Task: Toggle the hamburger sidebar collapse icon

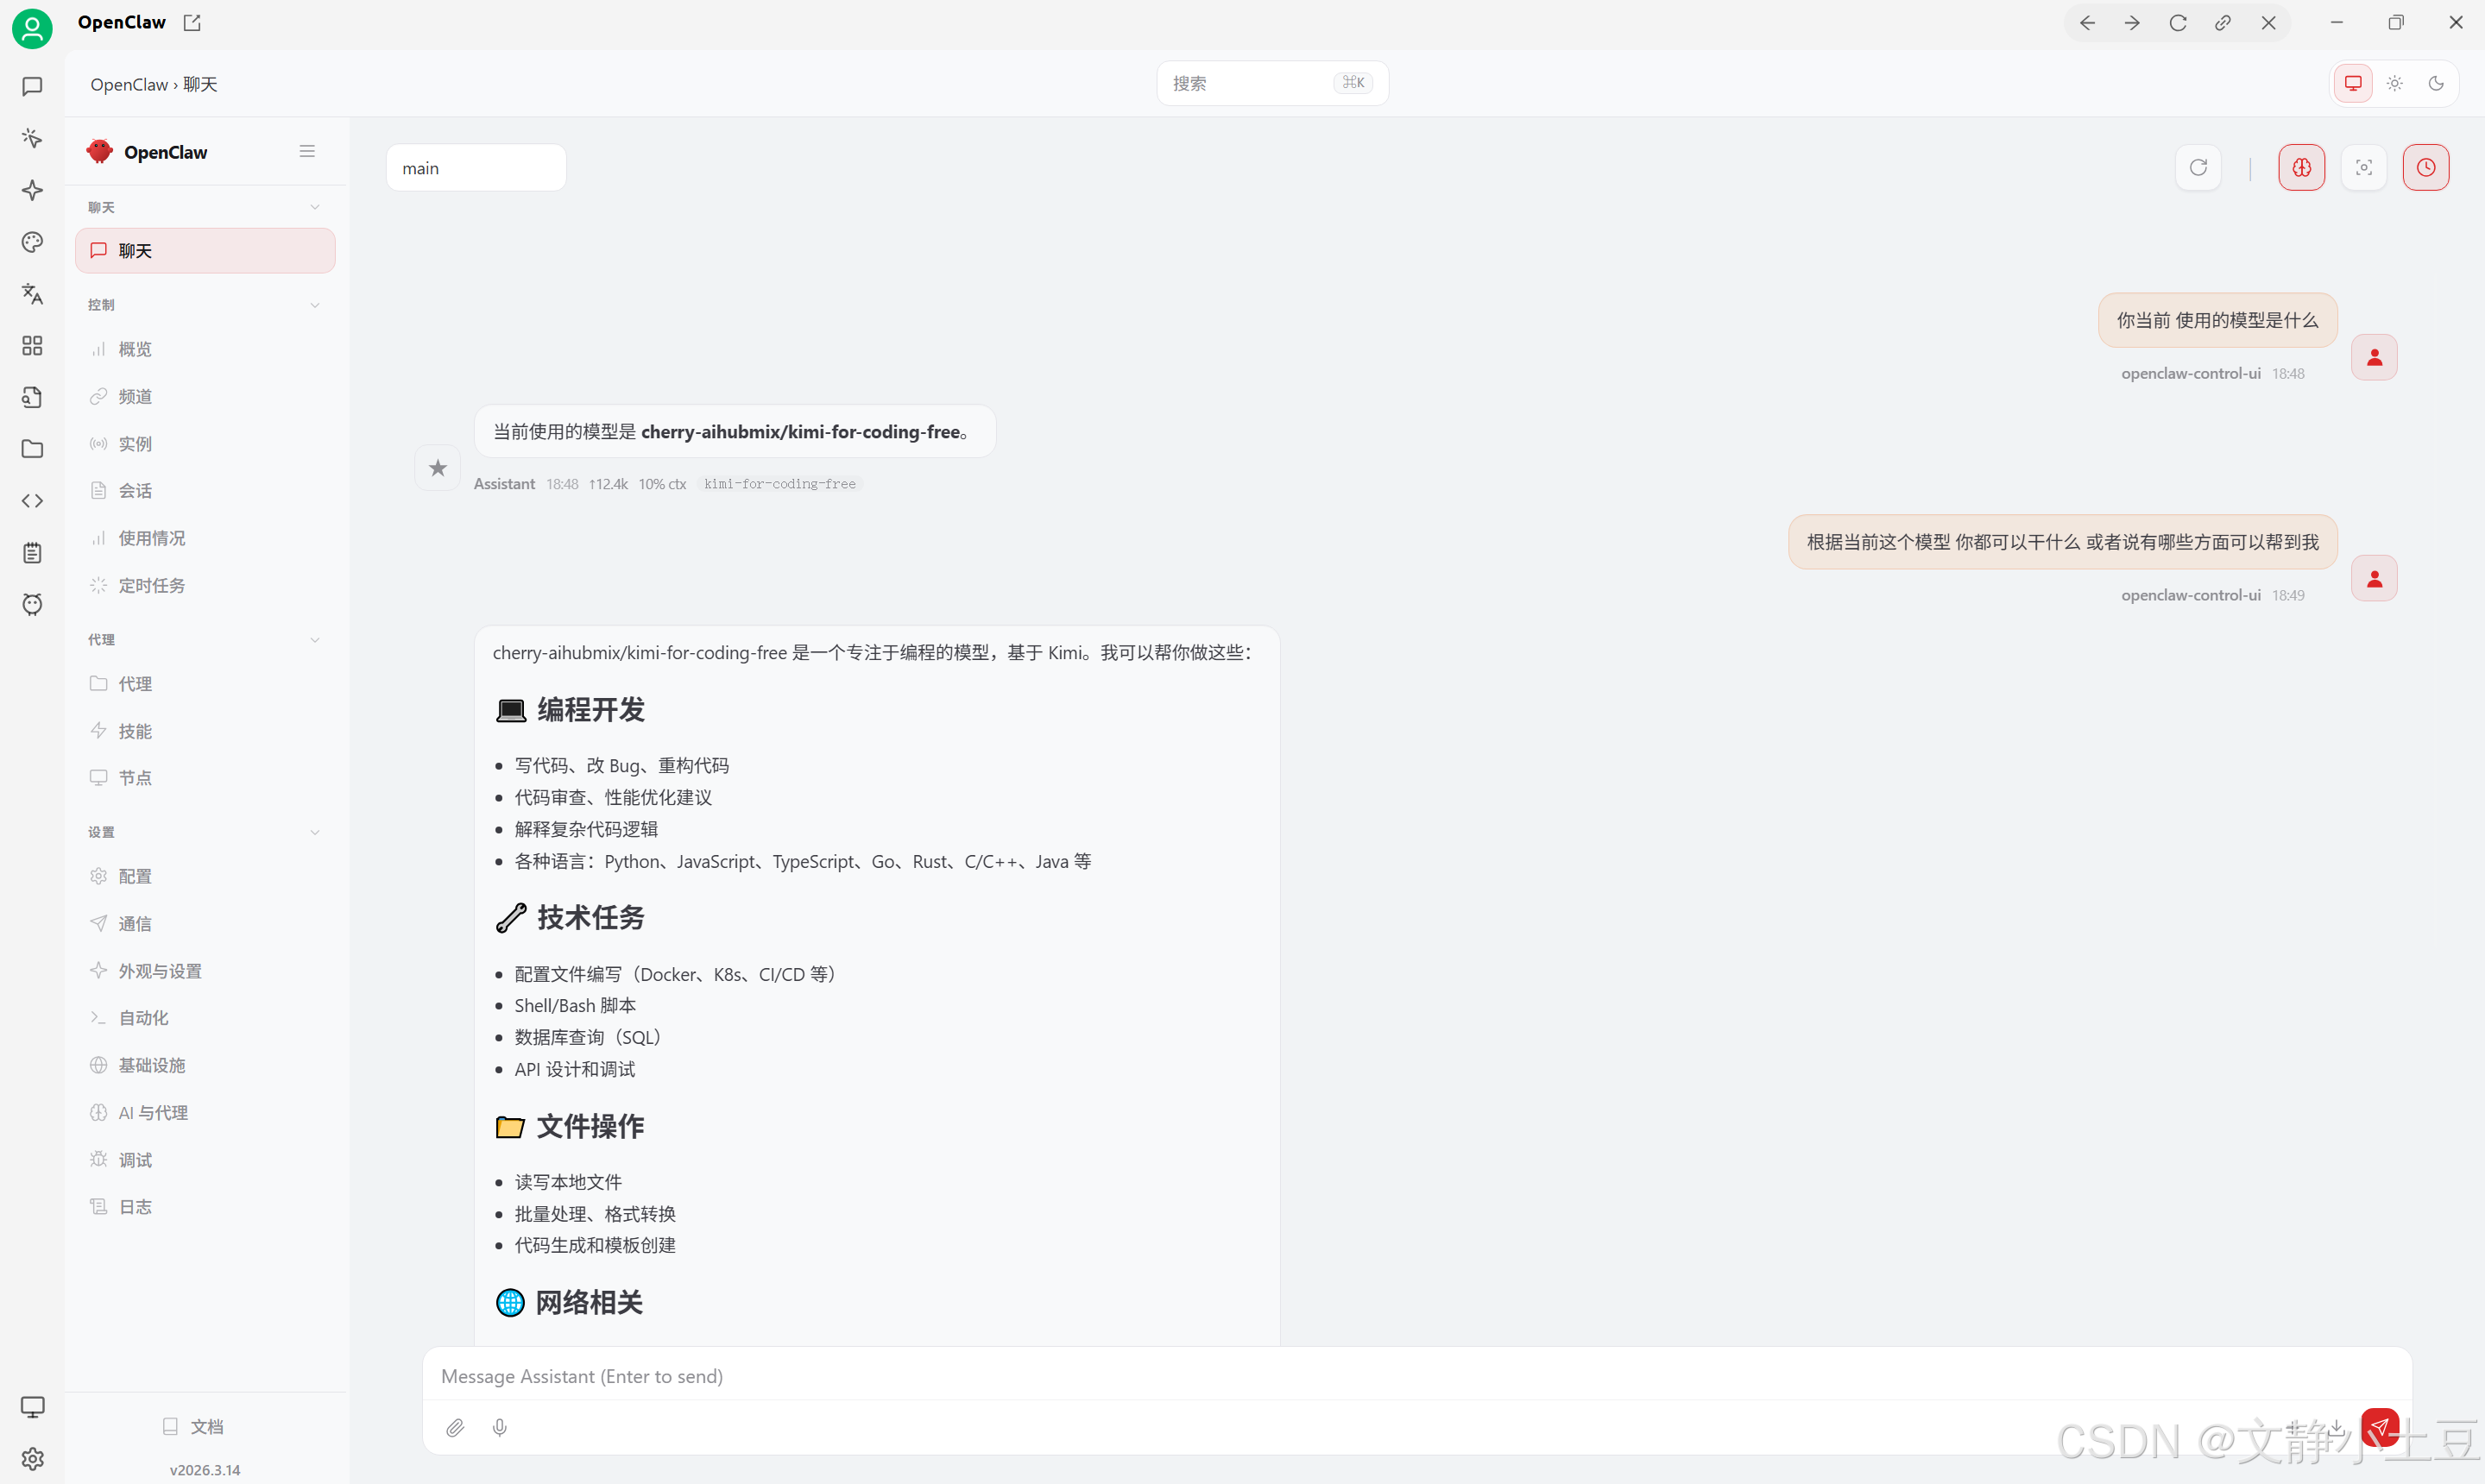Action: point(307,152)
